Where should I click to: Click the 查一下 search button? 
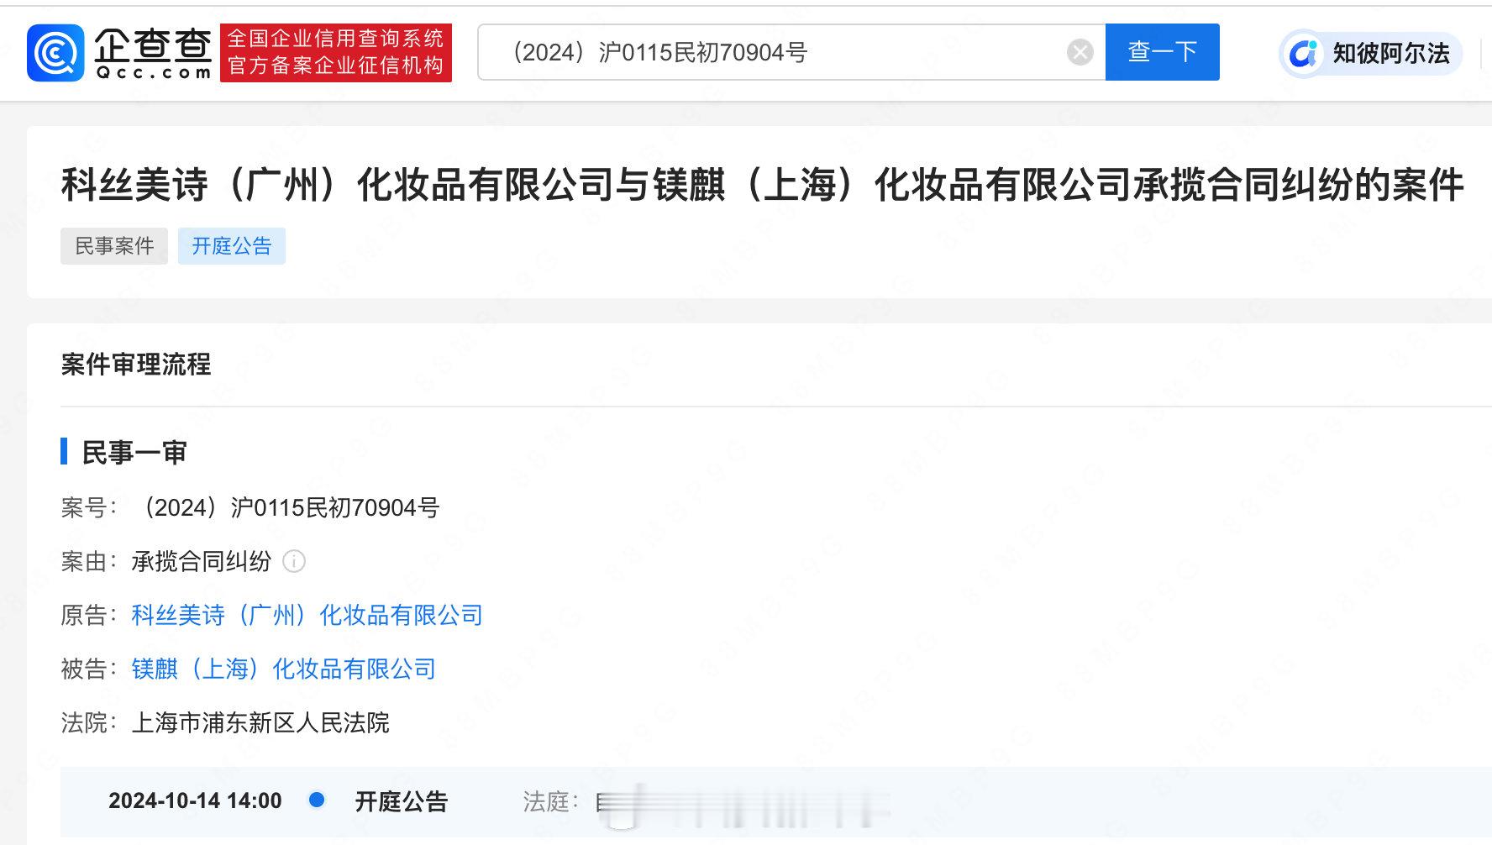[x=1162, y=52]
